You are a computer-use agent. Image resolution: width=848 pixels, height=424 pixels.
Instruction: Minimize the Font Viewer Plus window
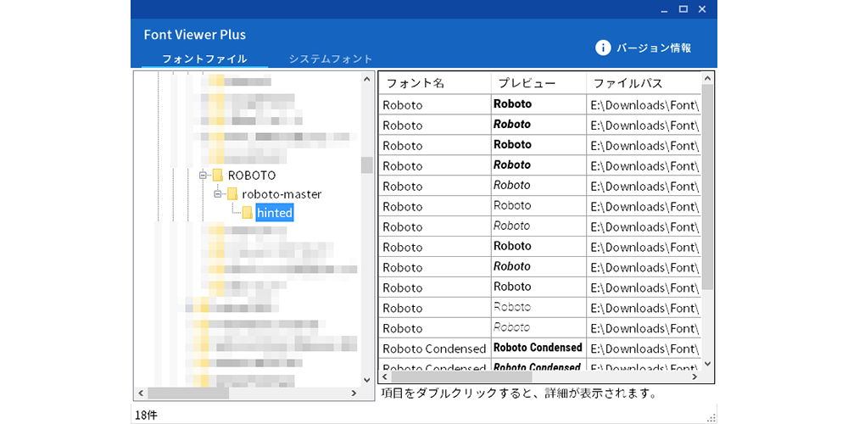[664, 9]
